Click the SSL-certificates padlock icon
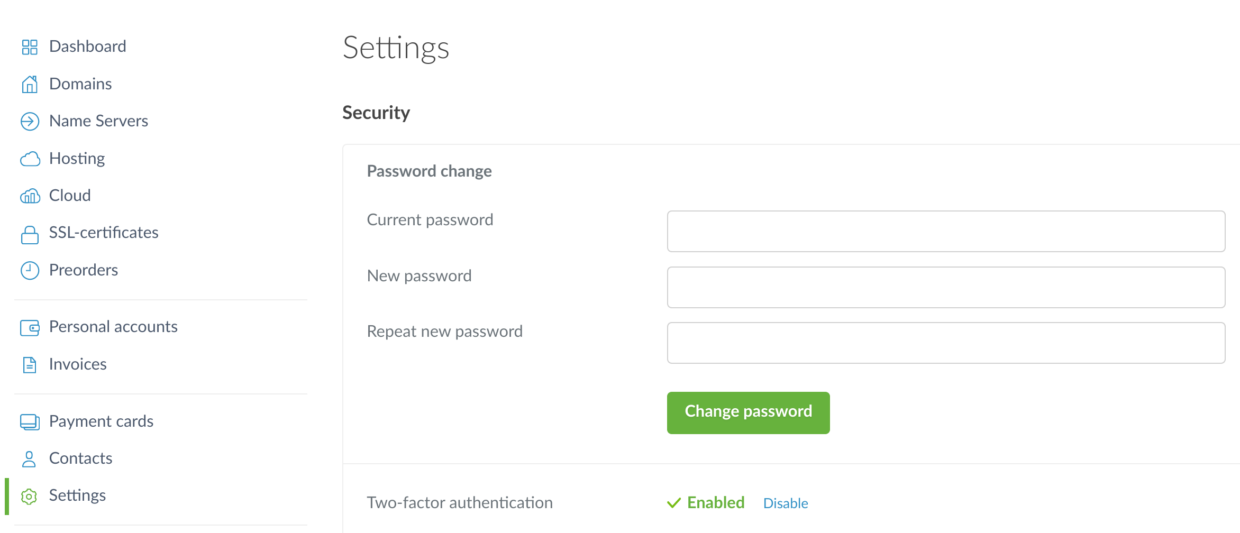 tap(30, 234)
